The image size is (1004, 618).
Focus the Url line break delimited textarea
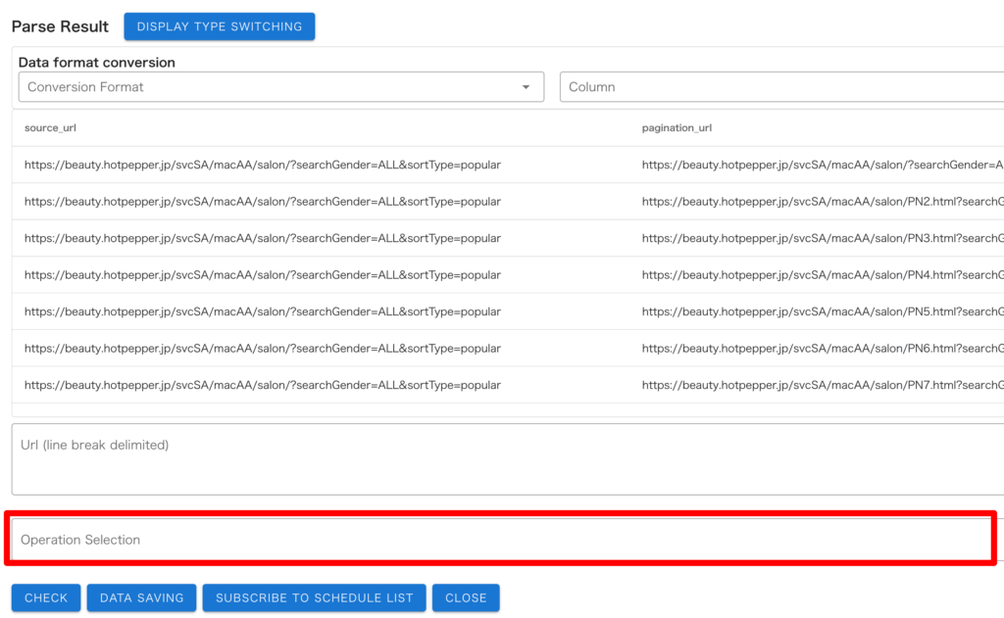coord(505,459)
